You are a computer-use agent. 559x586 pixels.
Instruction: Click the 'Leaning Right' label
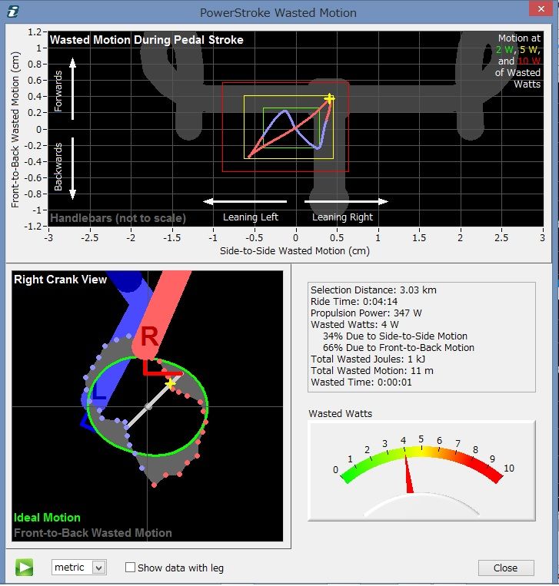tap(342, 217)
